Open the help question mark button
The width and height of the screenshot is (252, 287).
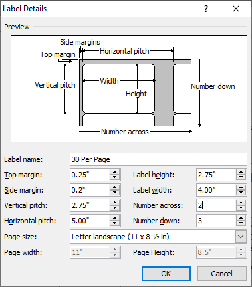(206, 9)
